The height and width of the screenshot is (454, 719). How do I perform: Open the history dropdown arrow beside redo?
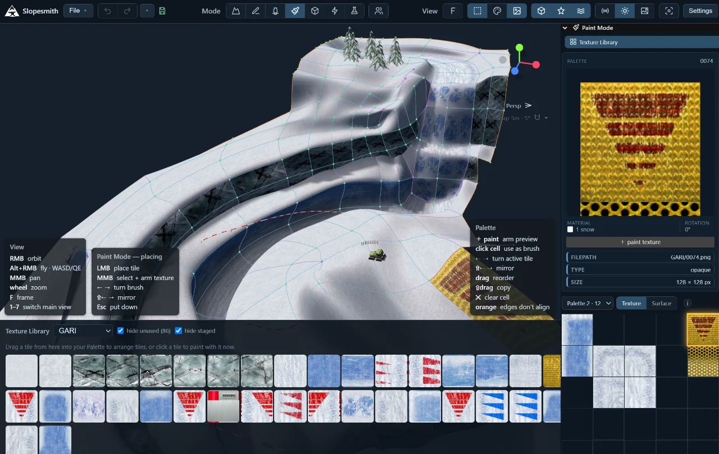147,11
